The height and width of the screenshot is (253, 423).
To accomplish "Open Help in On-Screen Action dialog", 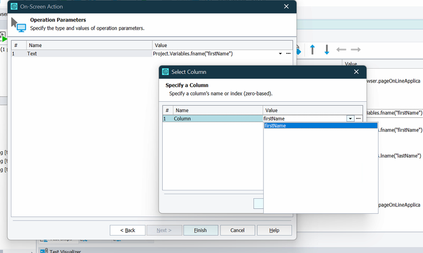I will 274,230.
